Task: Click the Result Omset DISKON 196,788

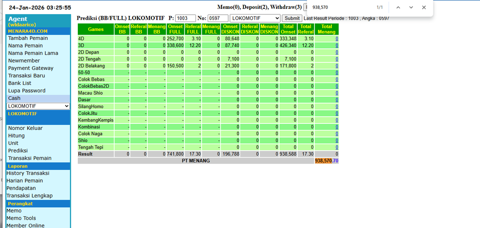Action: point(231,154)
